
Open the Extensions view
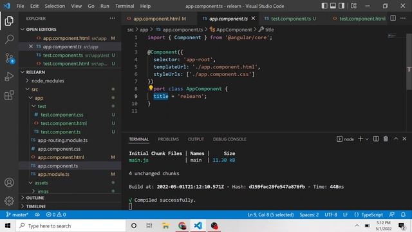[9, 95]
